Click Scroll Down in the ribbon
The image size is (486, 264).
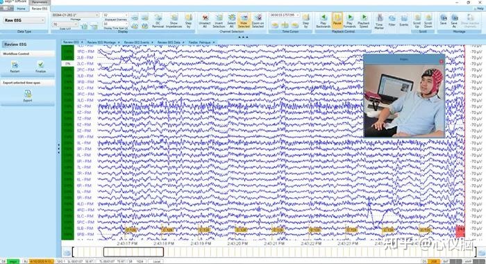pyautogui.click(x=428, y=21)
